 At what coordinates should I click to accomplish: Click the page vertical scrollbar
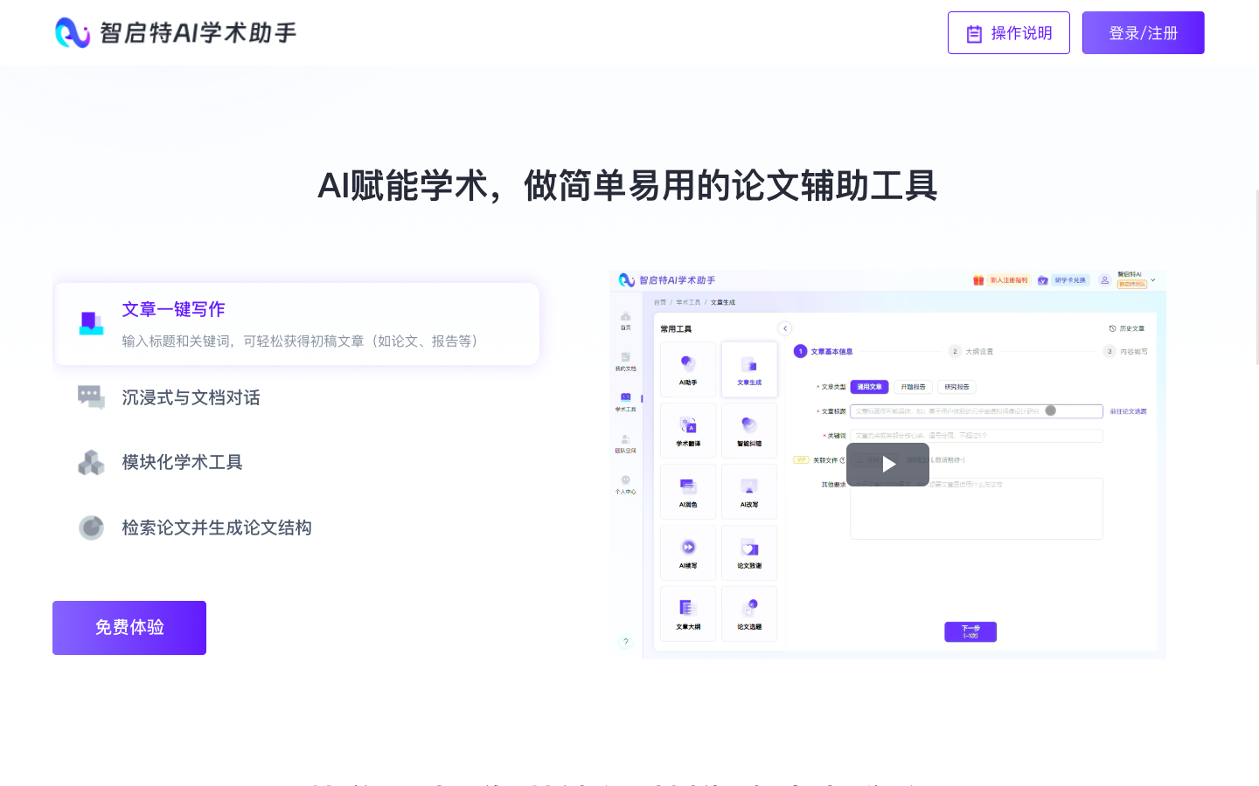click(1258, 276)
